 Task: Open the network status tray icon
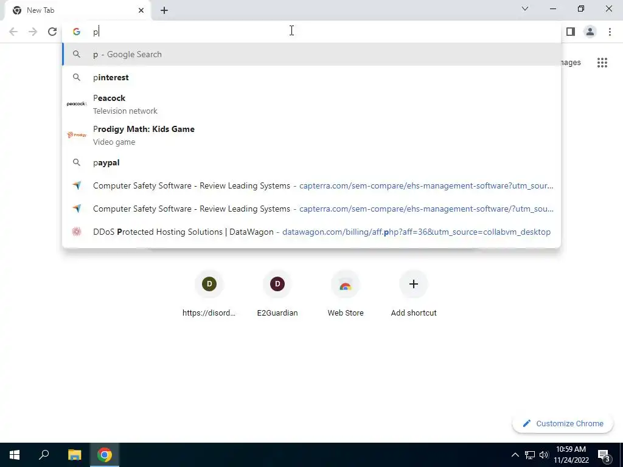click(x=530, y=455)
